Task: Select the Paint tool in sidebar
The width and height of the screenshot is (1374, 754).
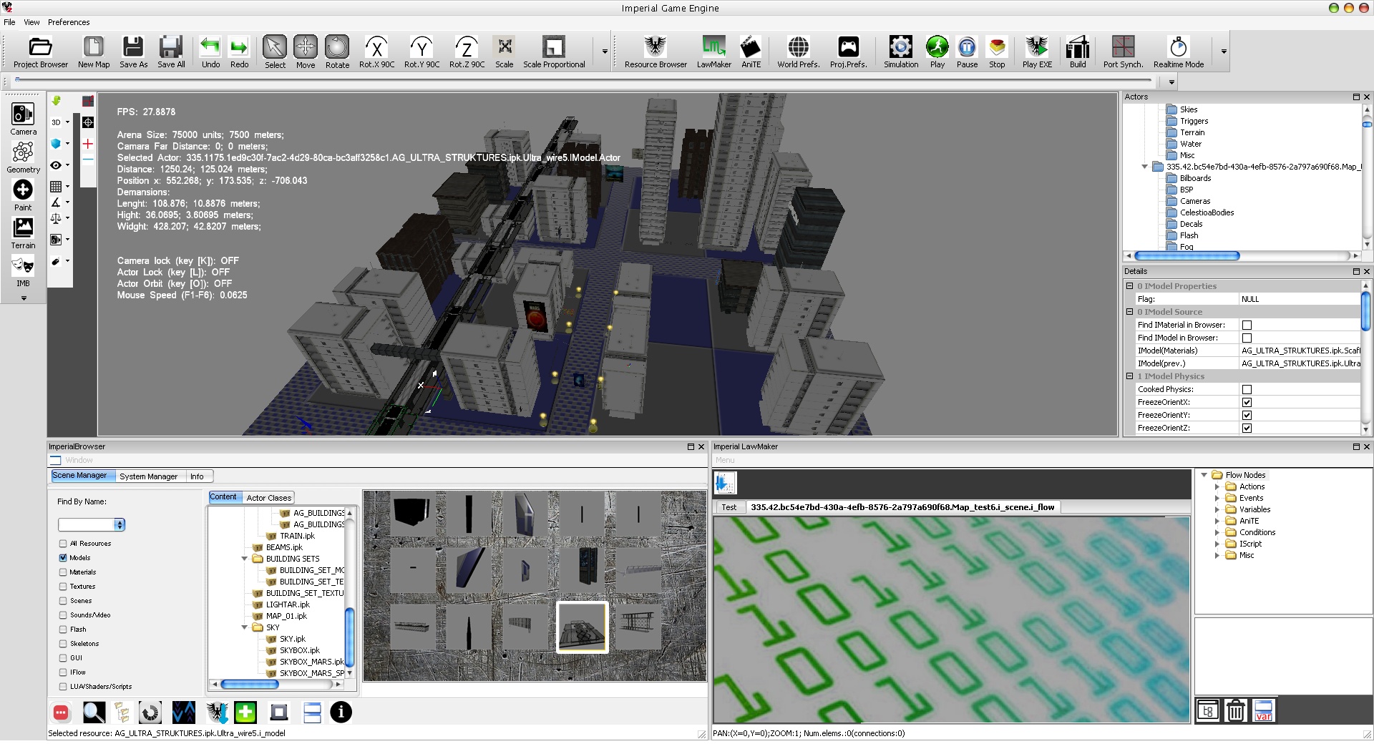Action: [23, 195]
